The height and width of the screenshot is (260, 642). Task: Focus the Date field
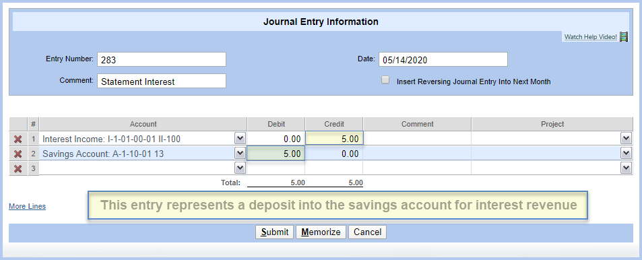pyautogui.click(x=443, y=59)
